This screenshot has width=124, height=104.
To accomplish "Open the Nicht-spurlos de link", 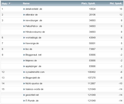I will tap(34, 84).
